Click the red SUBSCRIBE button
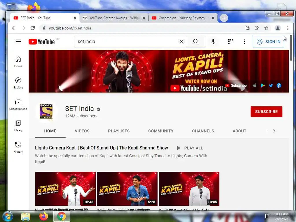 coord(266,112)
